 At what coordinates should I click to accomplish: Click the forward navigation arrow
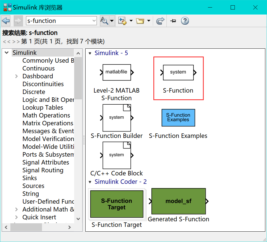pyautogui.click(x=18, y=21)
